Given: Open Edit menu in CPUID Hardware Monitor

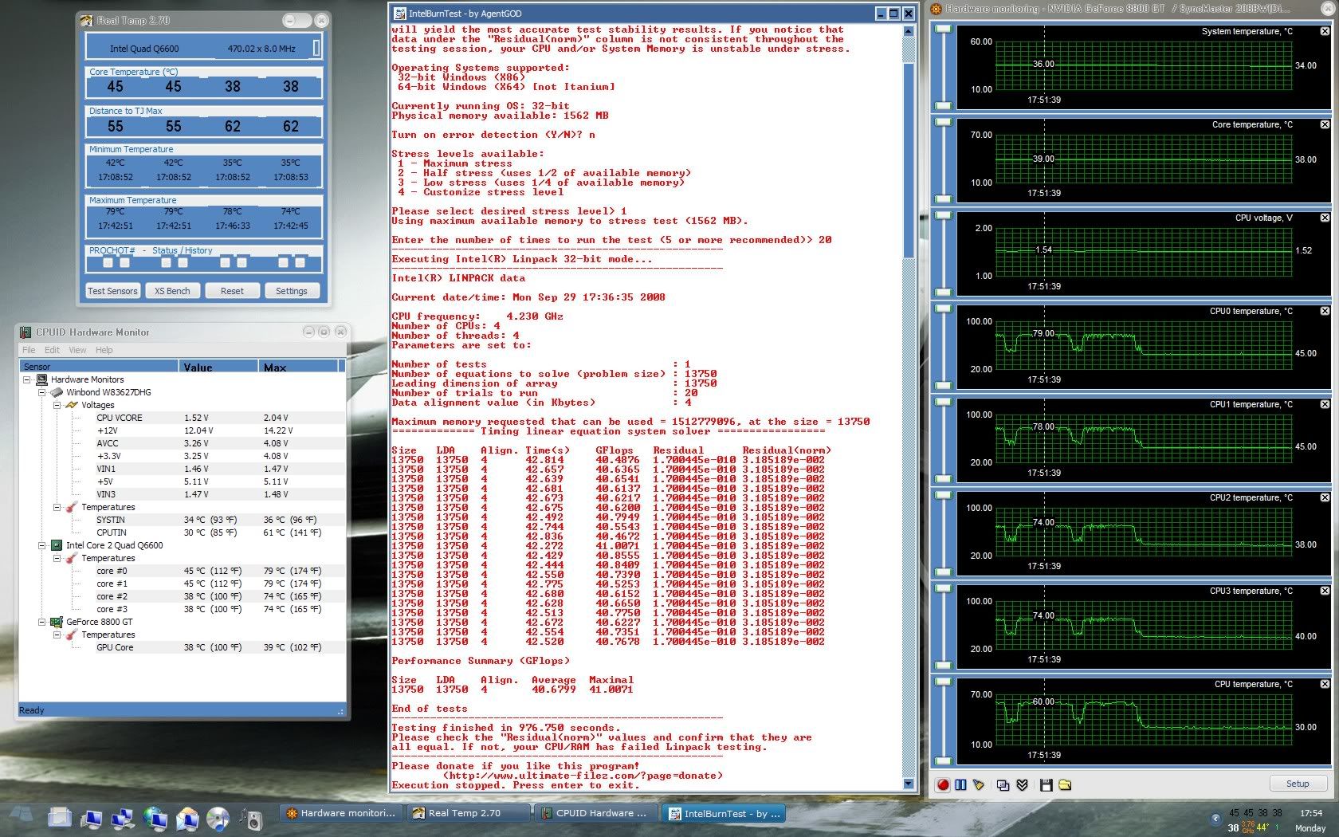Looking at the screenshot, I should point(52,350).
